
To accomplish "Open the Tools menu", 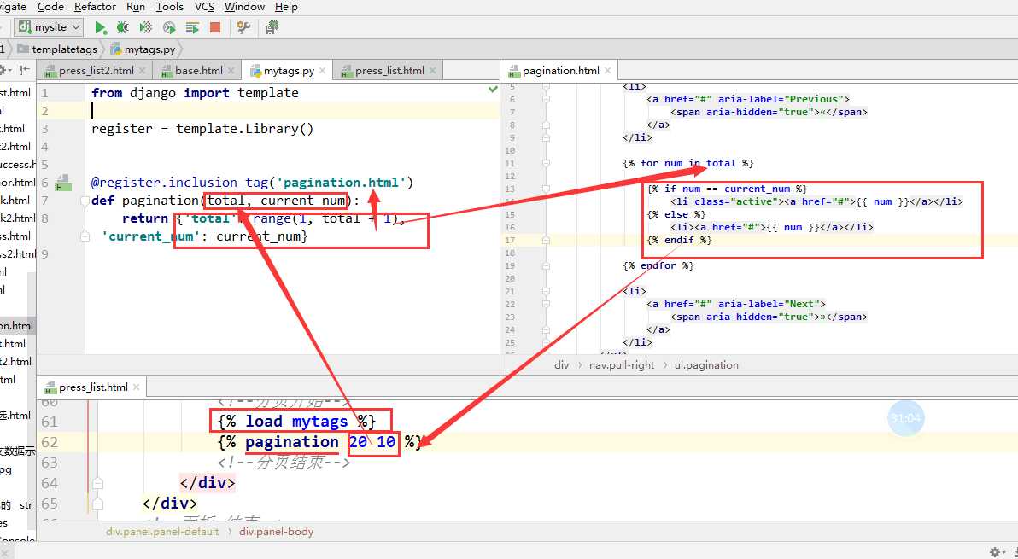I will [169, 7].
